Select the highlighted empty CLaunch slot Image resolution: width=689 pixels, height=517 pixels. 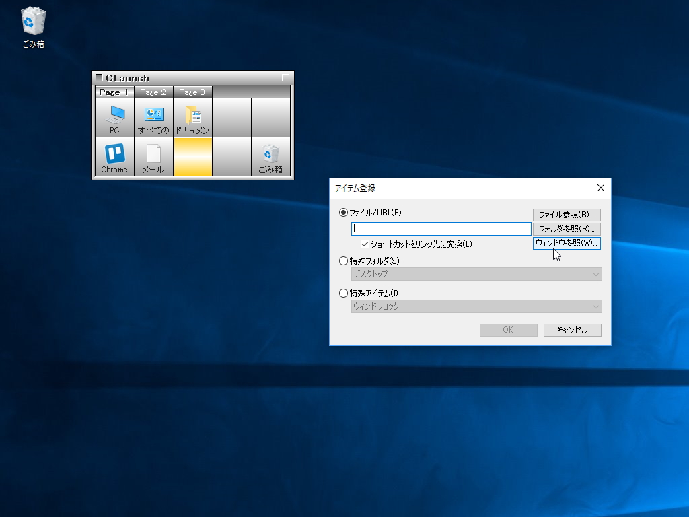point(192,156)
